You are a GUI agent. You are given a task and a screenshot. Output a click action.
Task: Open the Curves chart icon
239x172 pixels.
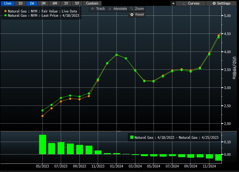click(185, 3)
